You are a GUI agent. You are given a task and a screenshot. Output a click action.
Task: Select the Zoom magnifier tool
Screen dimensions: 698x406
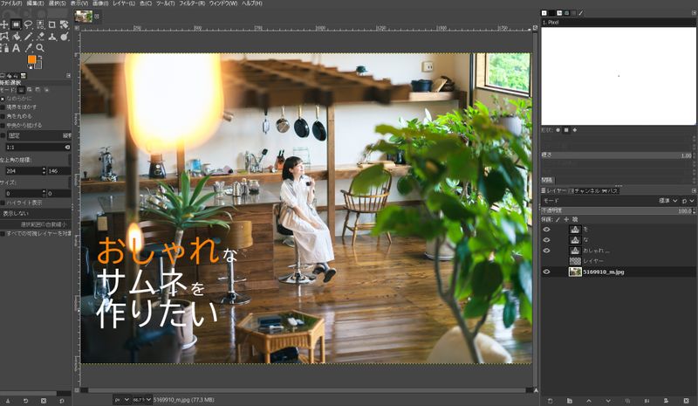click(x=41, y=48)
